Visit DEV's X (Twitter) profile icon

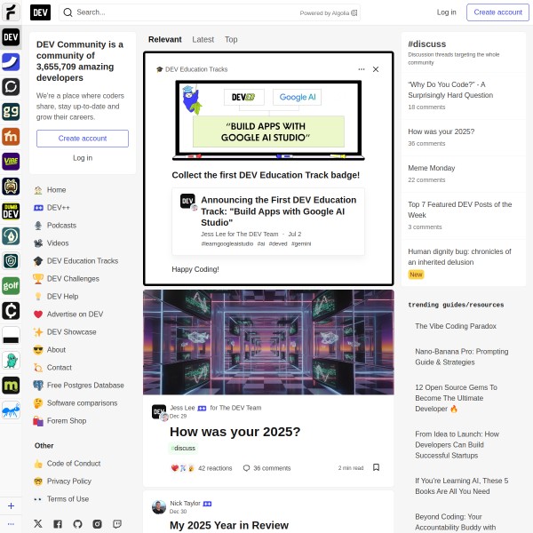[38, 523]
